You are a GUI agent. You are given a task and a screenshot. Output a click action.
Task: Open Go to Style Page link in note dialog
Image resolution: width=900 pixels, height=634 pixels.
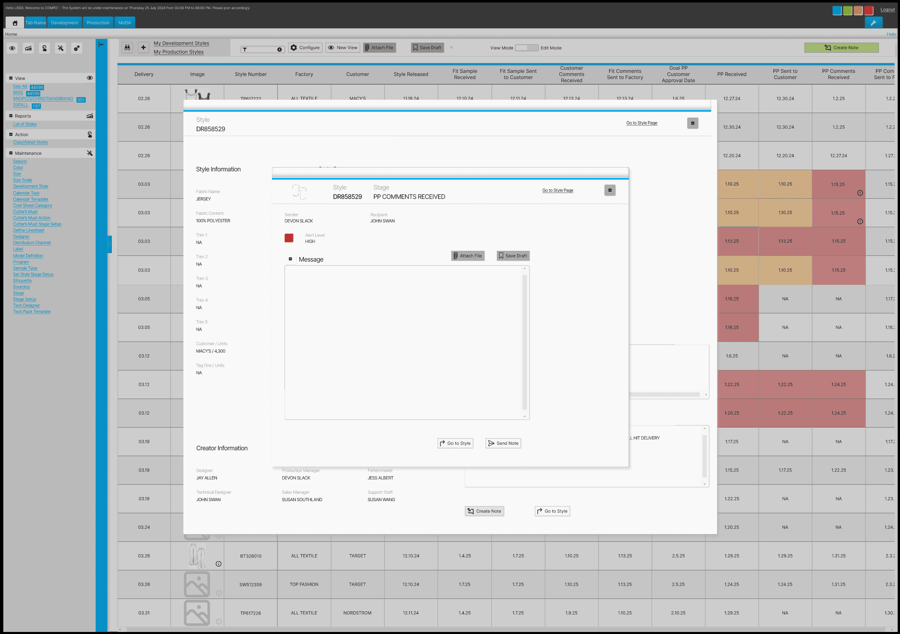[x=558, y=190]
